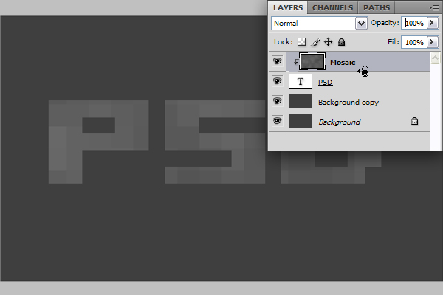
Task: Select the layer named Mosaic
Action: (343, 63)
